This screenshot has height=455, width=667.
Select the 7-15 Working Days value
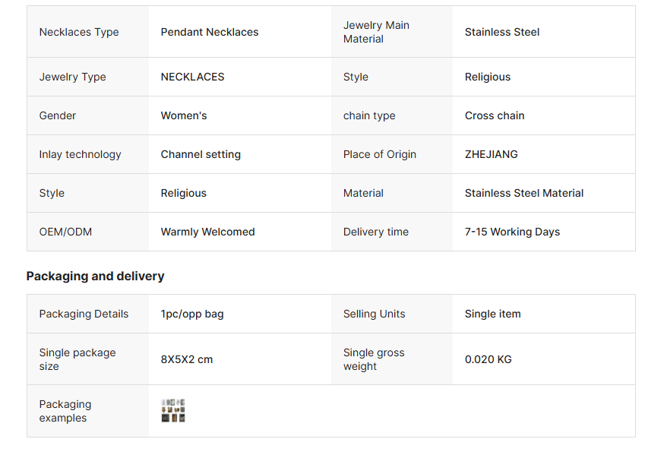(512, 232)
